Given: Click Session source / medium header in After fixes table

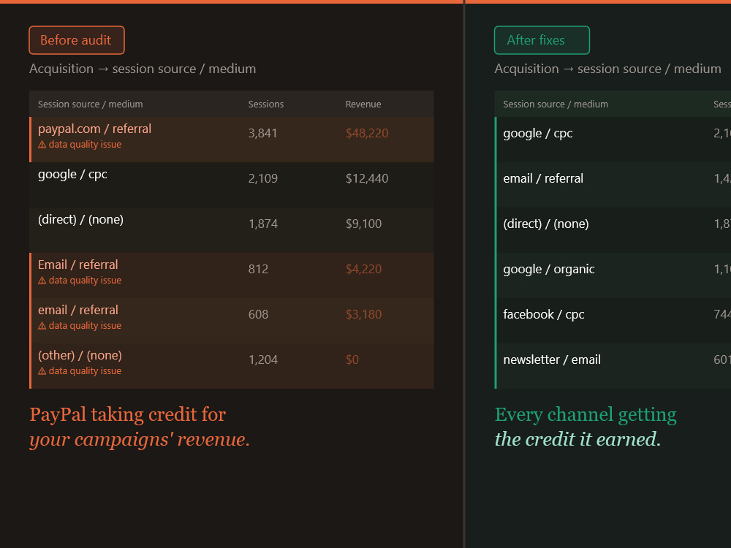Looking at the screenshot, I should [556, 104].
